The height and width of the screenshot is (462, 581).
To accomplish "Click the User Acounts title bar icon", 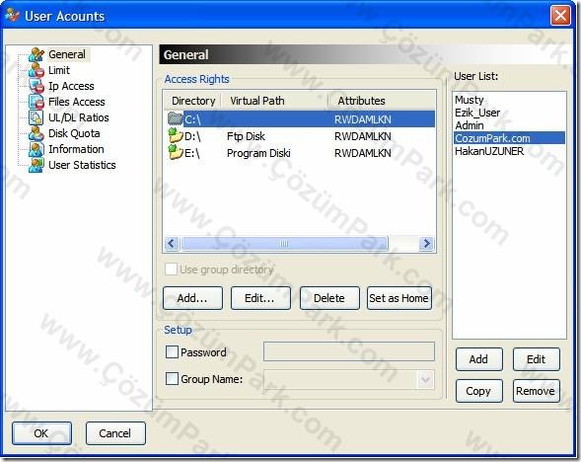I will coord(12,16).
